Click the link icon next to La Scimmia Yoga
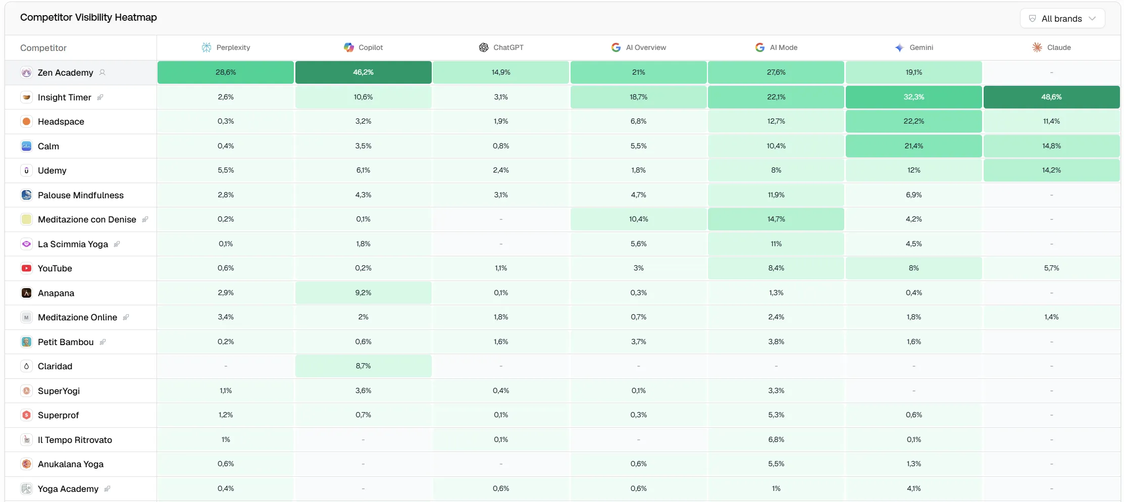The image size is (1124, 502). coord(117,244)
